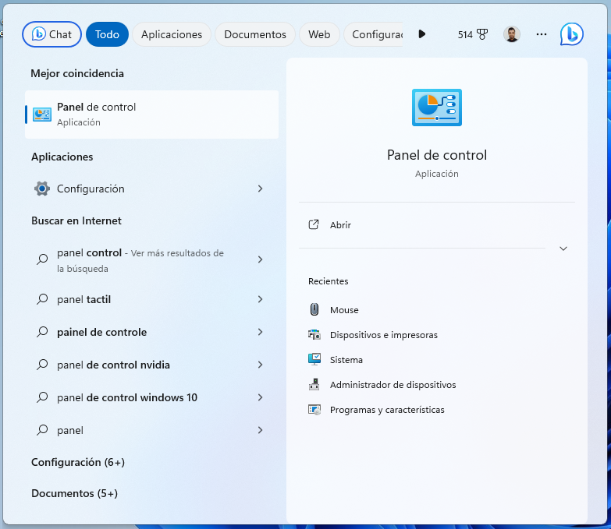Click large Panel de control preview icon
The height and width of the screenshot is (529, 611).
pos(437,108)
